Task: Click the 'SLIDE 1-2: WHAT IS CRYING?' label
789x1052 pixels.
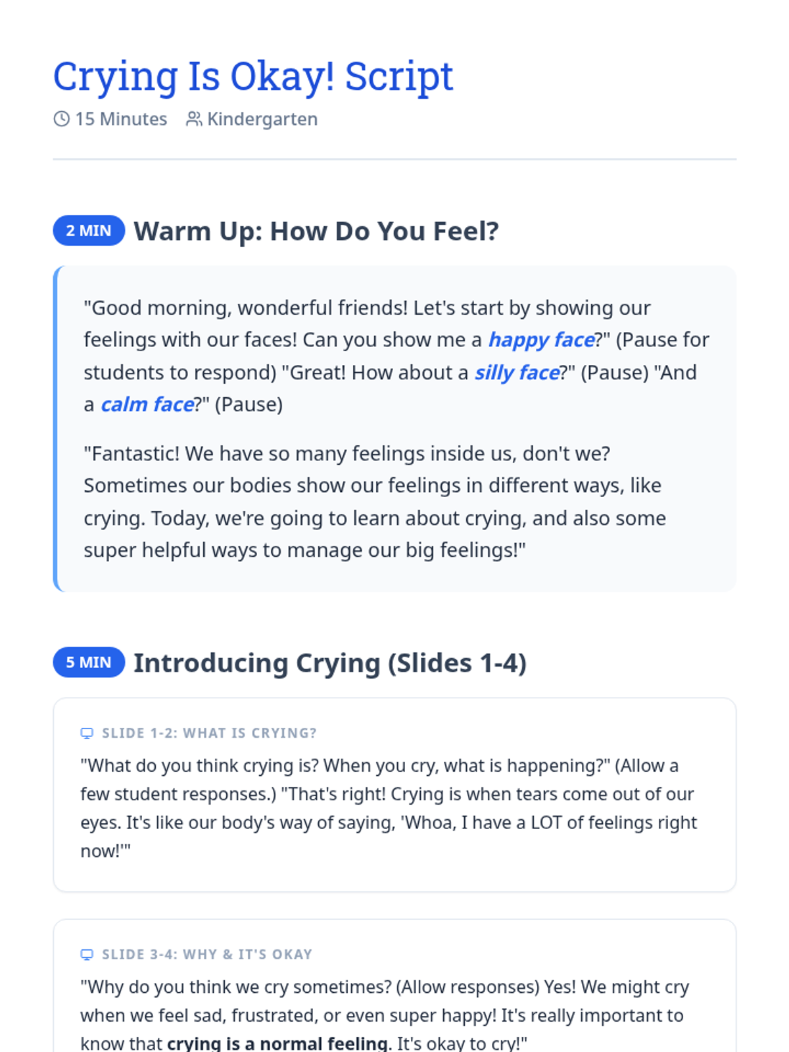Action: tap(209, 733)
